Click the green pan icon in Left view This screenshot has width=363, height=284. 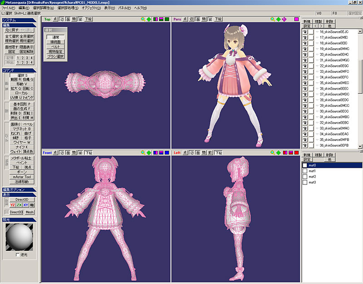(x=279, y=153)
